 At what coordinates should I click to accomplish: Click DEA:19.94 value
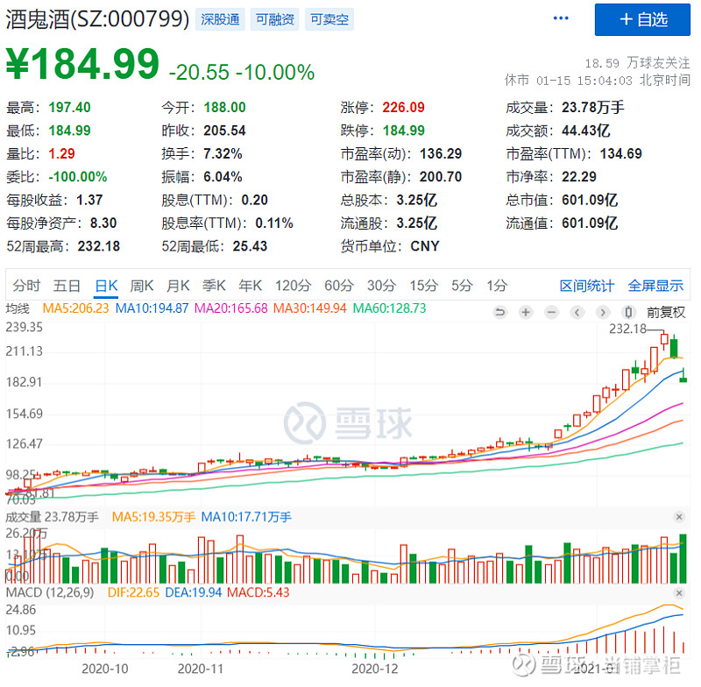click(x=194, y=592)
